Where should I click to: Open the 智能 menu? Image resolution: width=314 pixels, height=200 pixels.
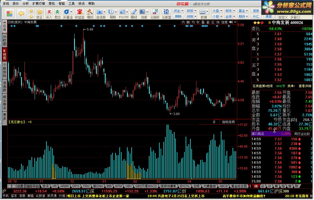(62, 4)
